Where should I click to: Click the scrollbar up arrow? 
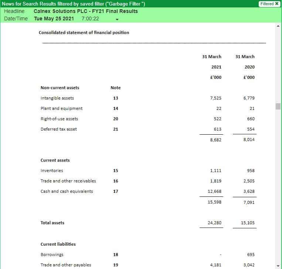click(x=278, y=26)
